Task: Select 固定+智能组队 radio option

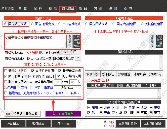Action: coord(32,24)
